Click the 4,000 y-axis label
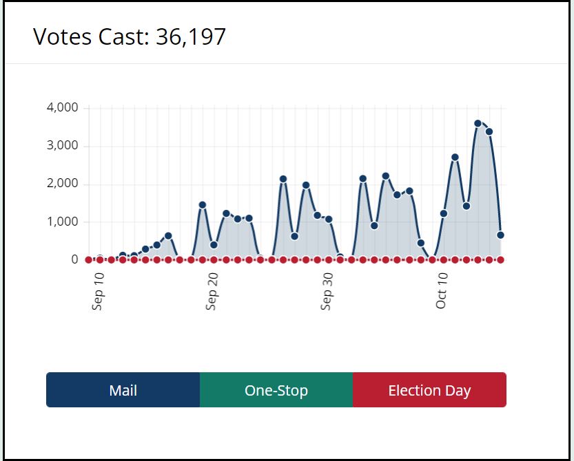The width and height of the screenshot is (574, 461). click(x=62, y=108)
